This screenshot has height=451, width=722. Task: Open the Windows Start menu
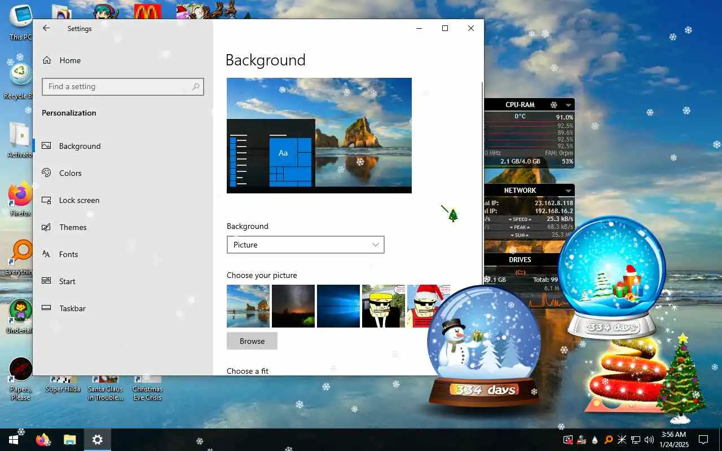tap(14, 440)
